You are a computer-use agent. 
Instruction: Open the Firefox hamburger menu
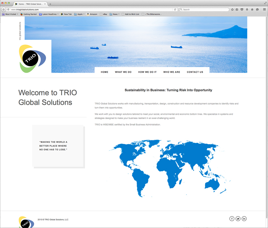coord(264,10)
